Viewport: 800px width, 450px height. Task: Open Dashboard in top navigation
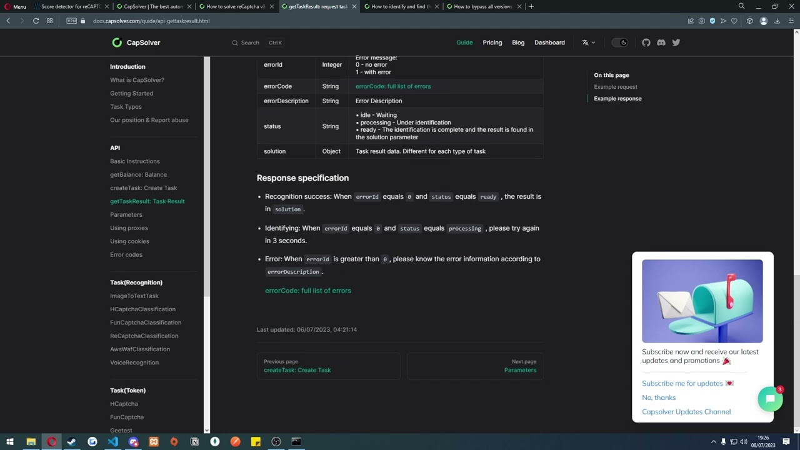[x=549, y=42]
